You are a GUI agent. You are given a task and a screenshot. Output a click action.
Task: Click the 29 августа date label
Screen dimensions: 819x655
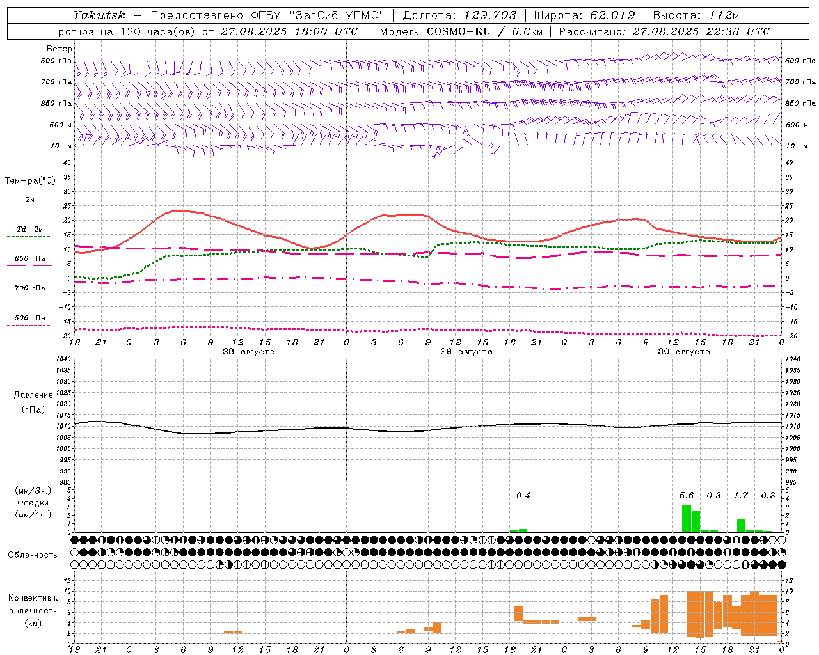466,352
